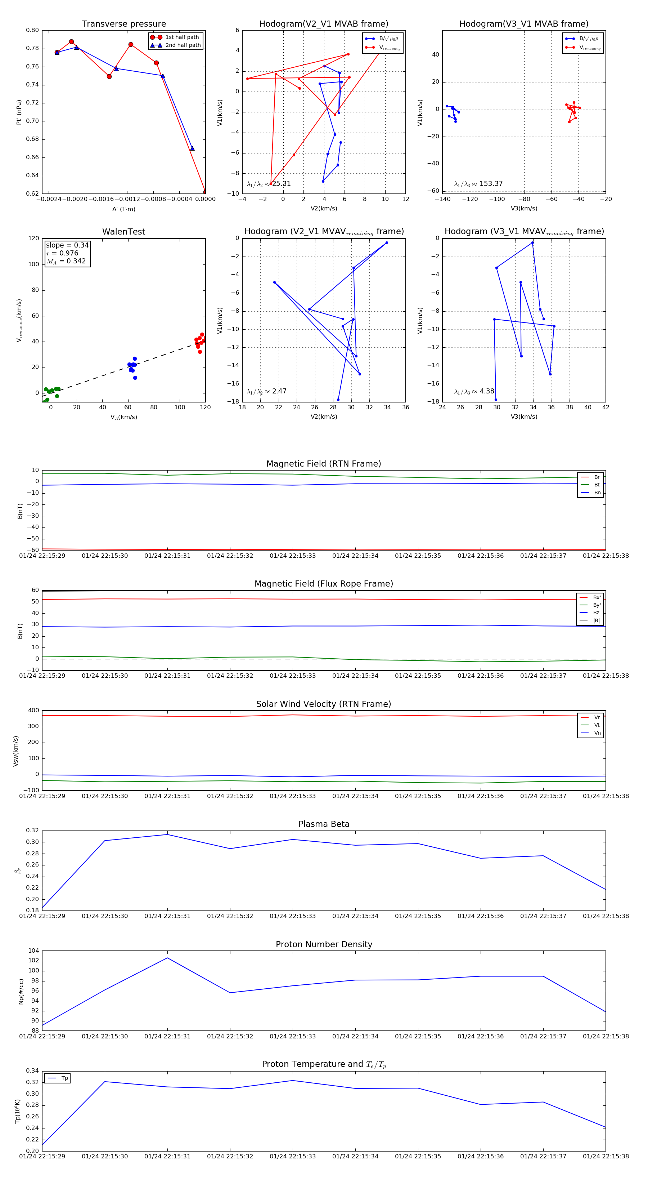Viewport: 648px width, 1189px height.
Task: Select the "Vr" legend entry
Action: (590, 717)
